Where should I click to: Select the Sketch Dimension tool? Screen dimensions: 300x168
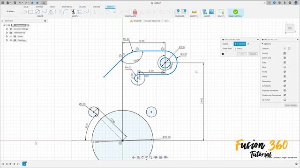pyautogui.click(x=58, y=12)
